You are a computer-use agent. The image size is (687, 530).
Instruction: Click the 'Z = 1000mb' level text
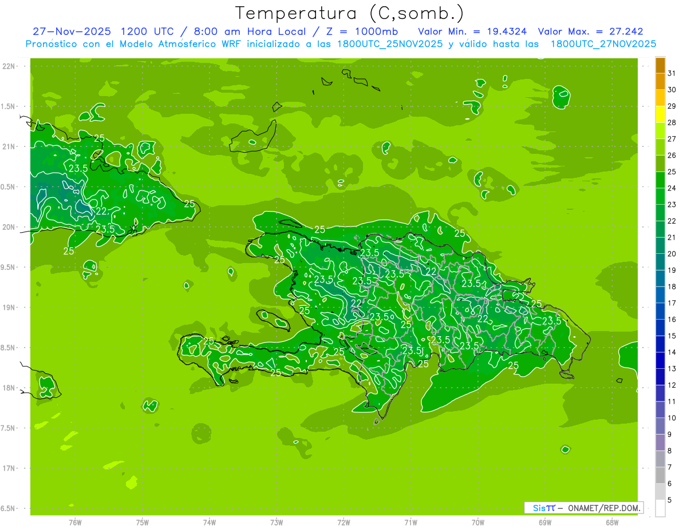click(x=361, y=31)
